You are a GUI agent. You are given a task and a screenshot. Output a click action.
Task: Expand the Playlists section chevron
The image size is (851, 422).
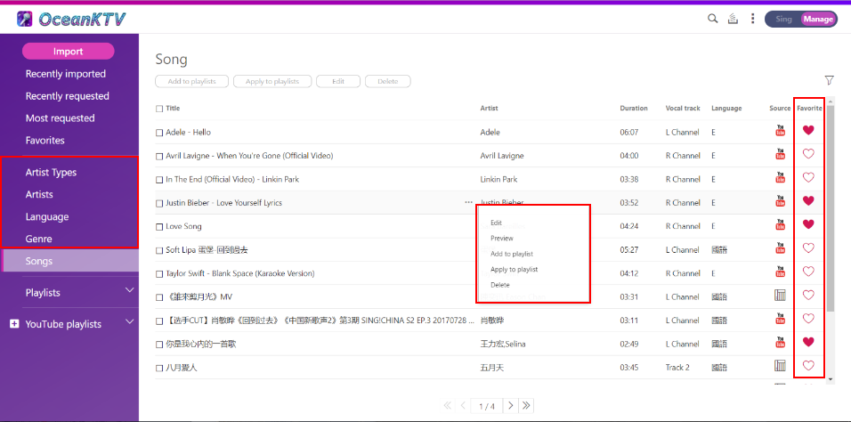130,290
